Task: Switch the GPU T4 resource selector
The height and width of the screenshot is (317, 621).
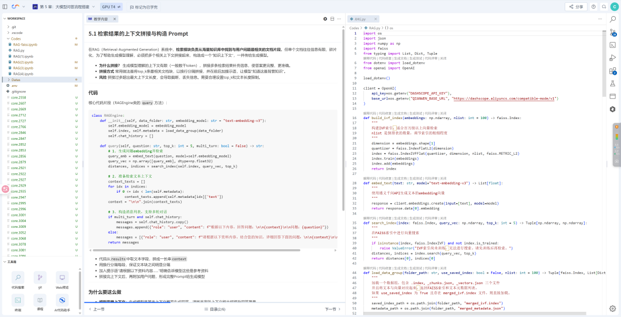Action: pyautogui.click(x=110, y=7)
